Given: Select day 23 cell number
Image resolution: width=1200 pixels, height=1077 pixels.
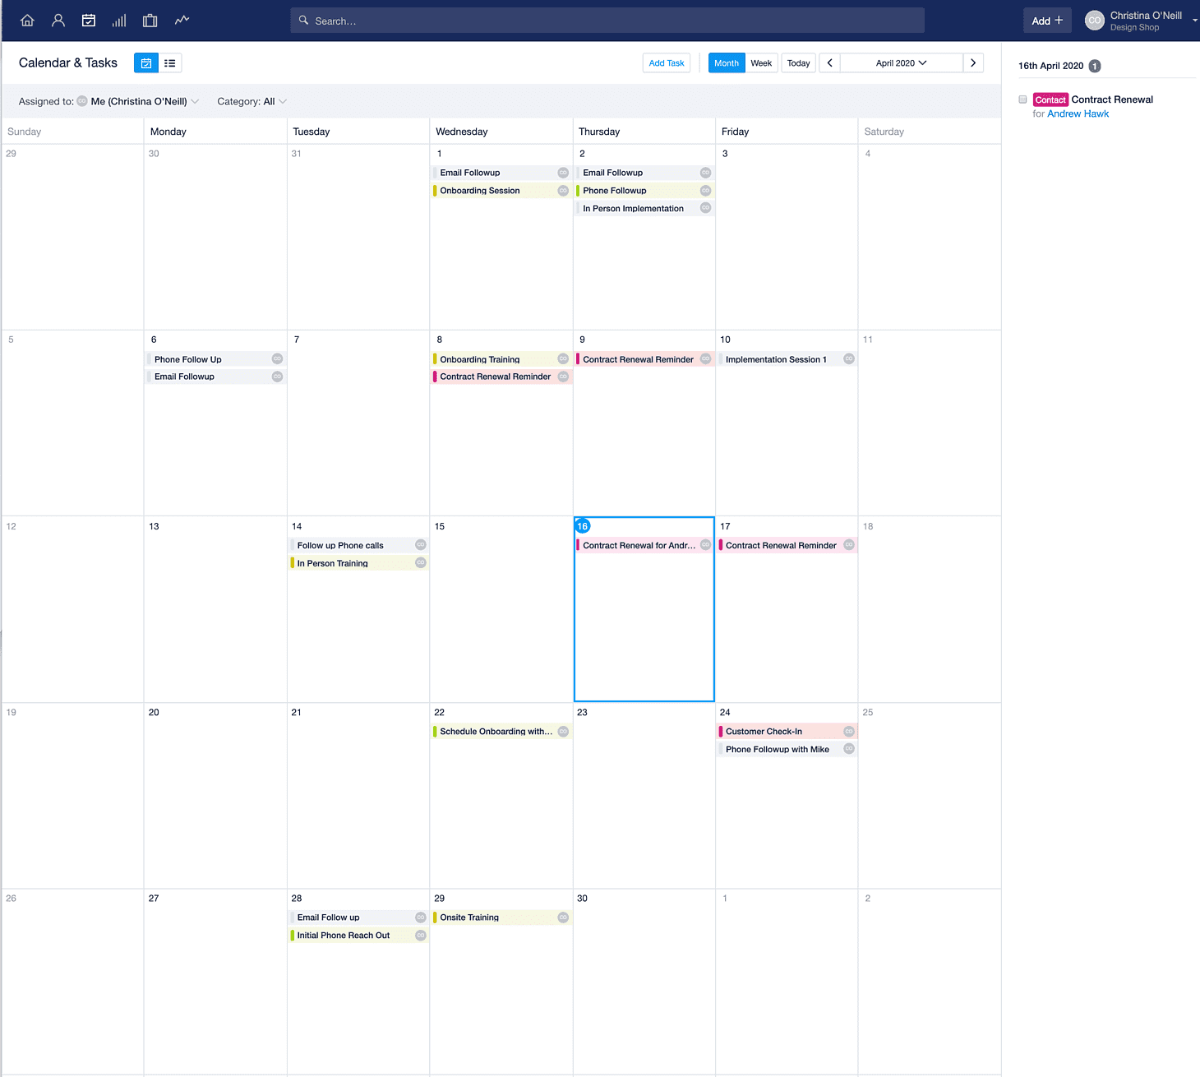Looking at the screenshot, I should click(x=582, y=713).
